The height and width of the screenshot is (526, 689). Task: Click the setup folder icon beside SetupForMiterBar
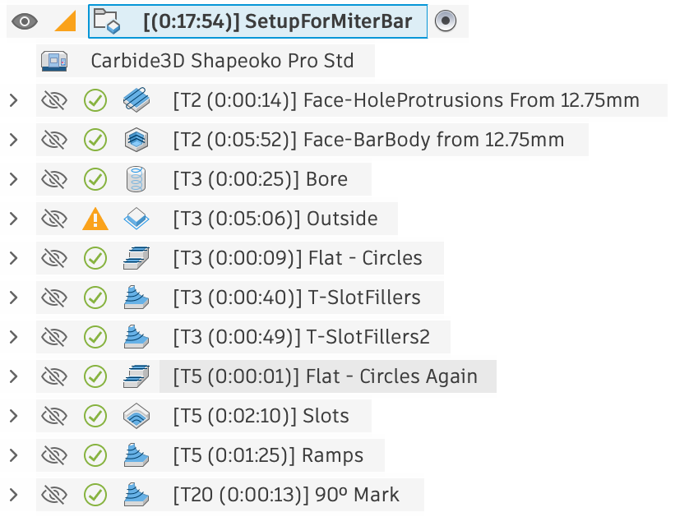click(107, 21)
